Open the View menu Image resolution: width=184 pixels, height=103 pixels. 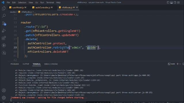click(x=31, y=3)
